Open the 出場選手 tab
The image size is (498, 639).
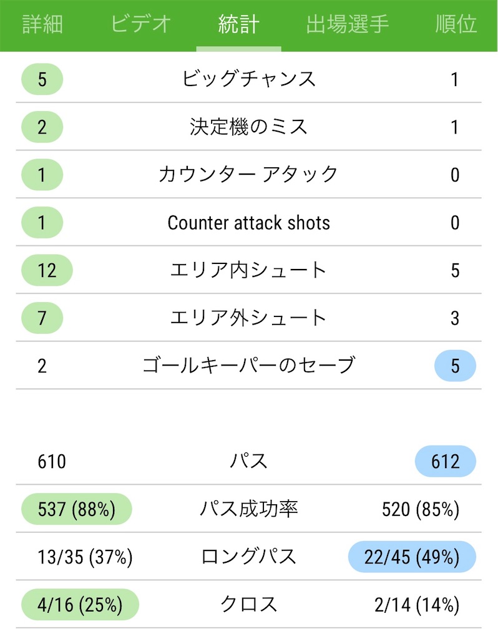pyautogui.click(x=348, y=24)
